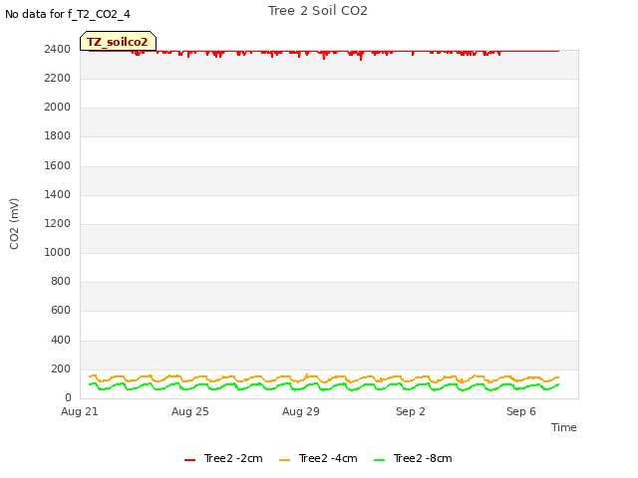Select the TZ_soilco2 label tag

(118, 42)
